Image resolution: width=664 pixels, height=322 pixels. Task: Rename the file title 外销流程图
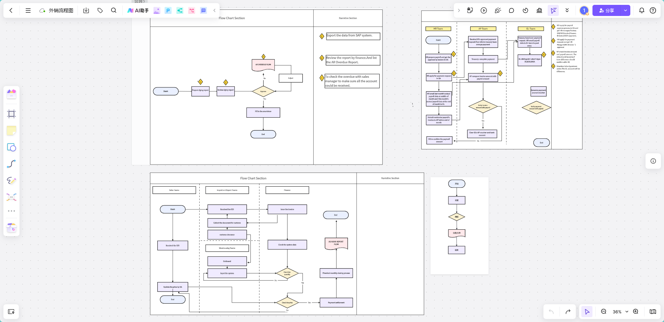pyautogui.click(x=61, y=10)
